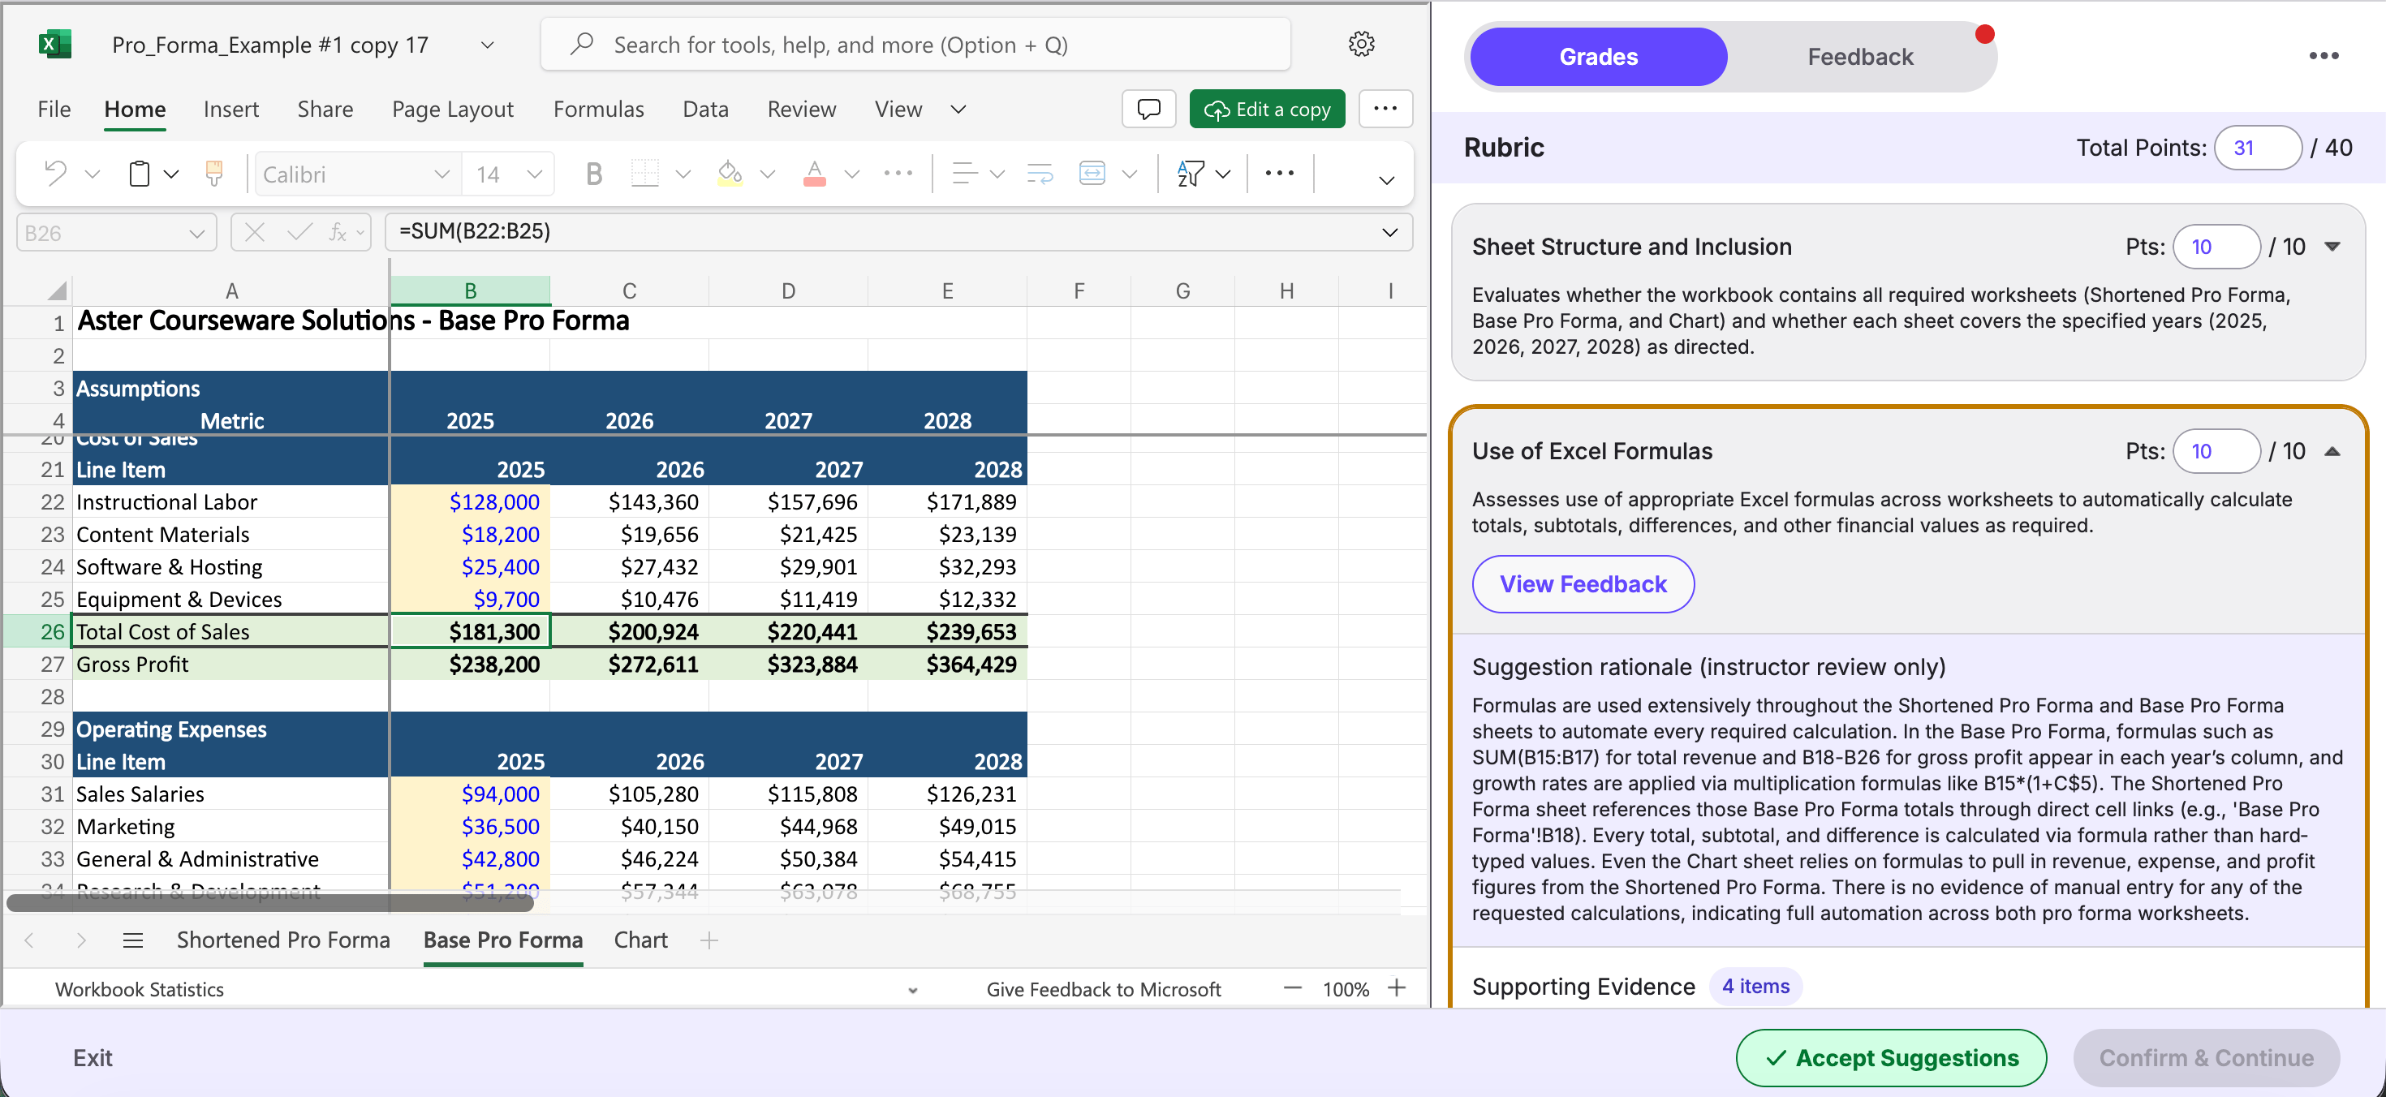Click the View Feedback button
Viewport: 2386px width, 1097px height.
click(x=1583, y=584)
